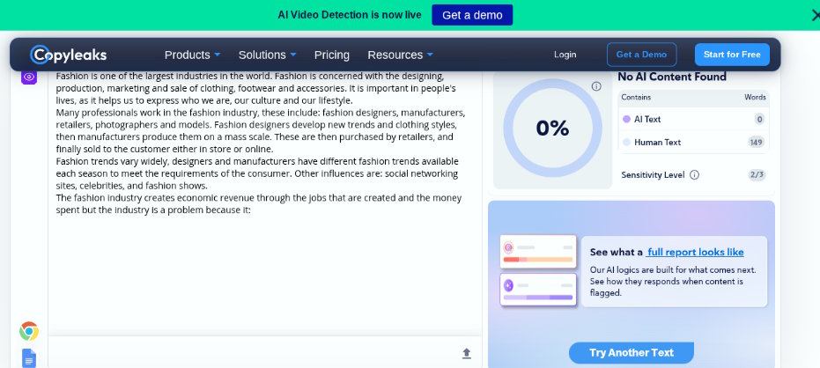Click the Human Text light dot
The height and width of the screenshot is (368, 820).
tap(626, 143)
